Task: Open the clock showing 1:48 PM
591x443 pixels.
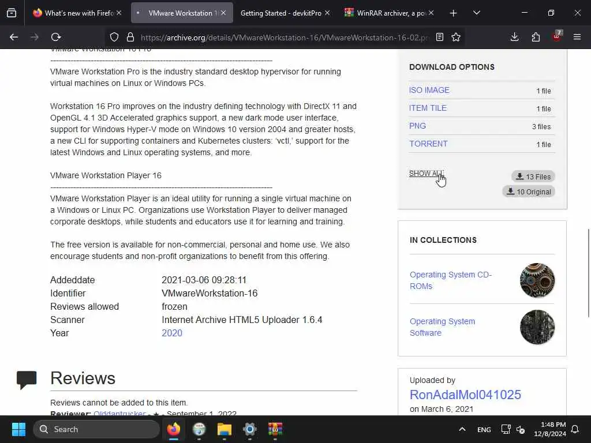Action: pos(550,429)
